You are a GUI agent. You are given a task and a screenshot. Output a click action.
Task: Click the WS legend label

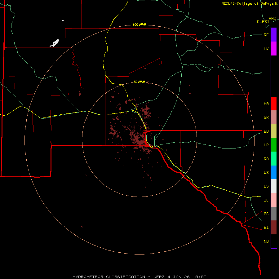pos(266,173)
